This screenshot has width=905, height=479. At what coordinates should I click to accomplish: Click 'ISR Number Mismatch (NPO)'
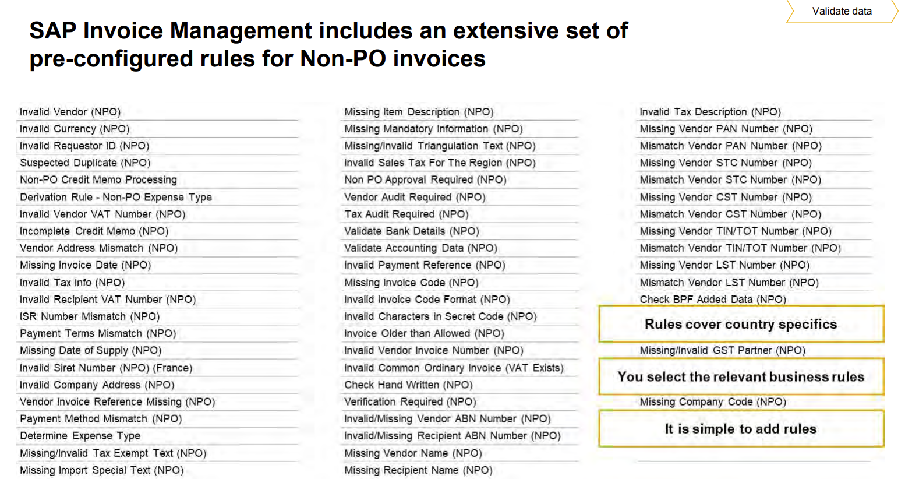click(90, 316)
